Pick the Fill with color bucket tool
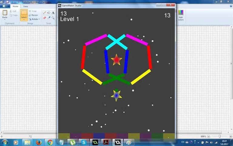The width and height of the screenshot is (233, 146). (x=49, y=13)
